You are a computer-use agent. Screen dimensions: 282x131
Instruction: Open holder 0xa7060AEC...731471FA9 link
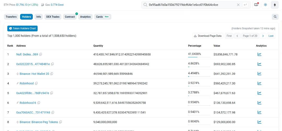click(33, 112)
